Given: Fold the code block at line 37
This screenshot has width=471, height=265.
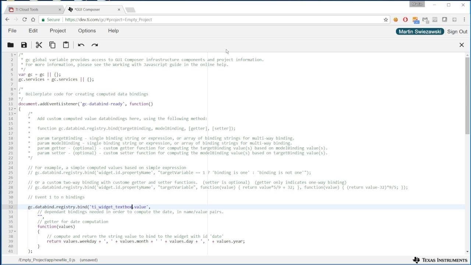Looking at the screenshot, I should [15, 232].
